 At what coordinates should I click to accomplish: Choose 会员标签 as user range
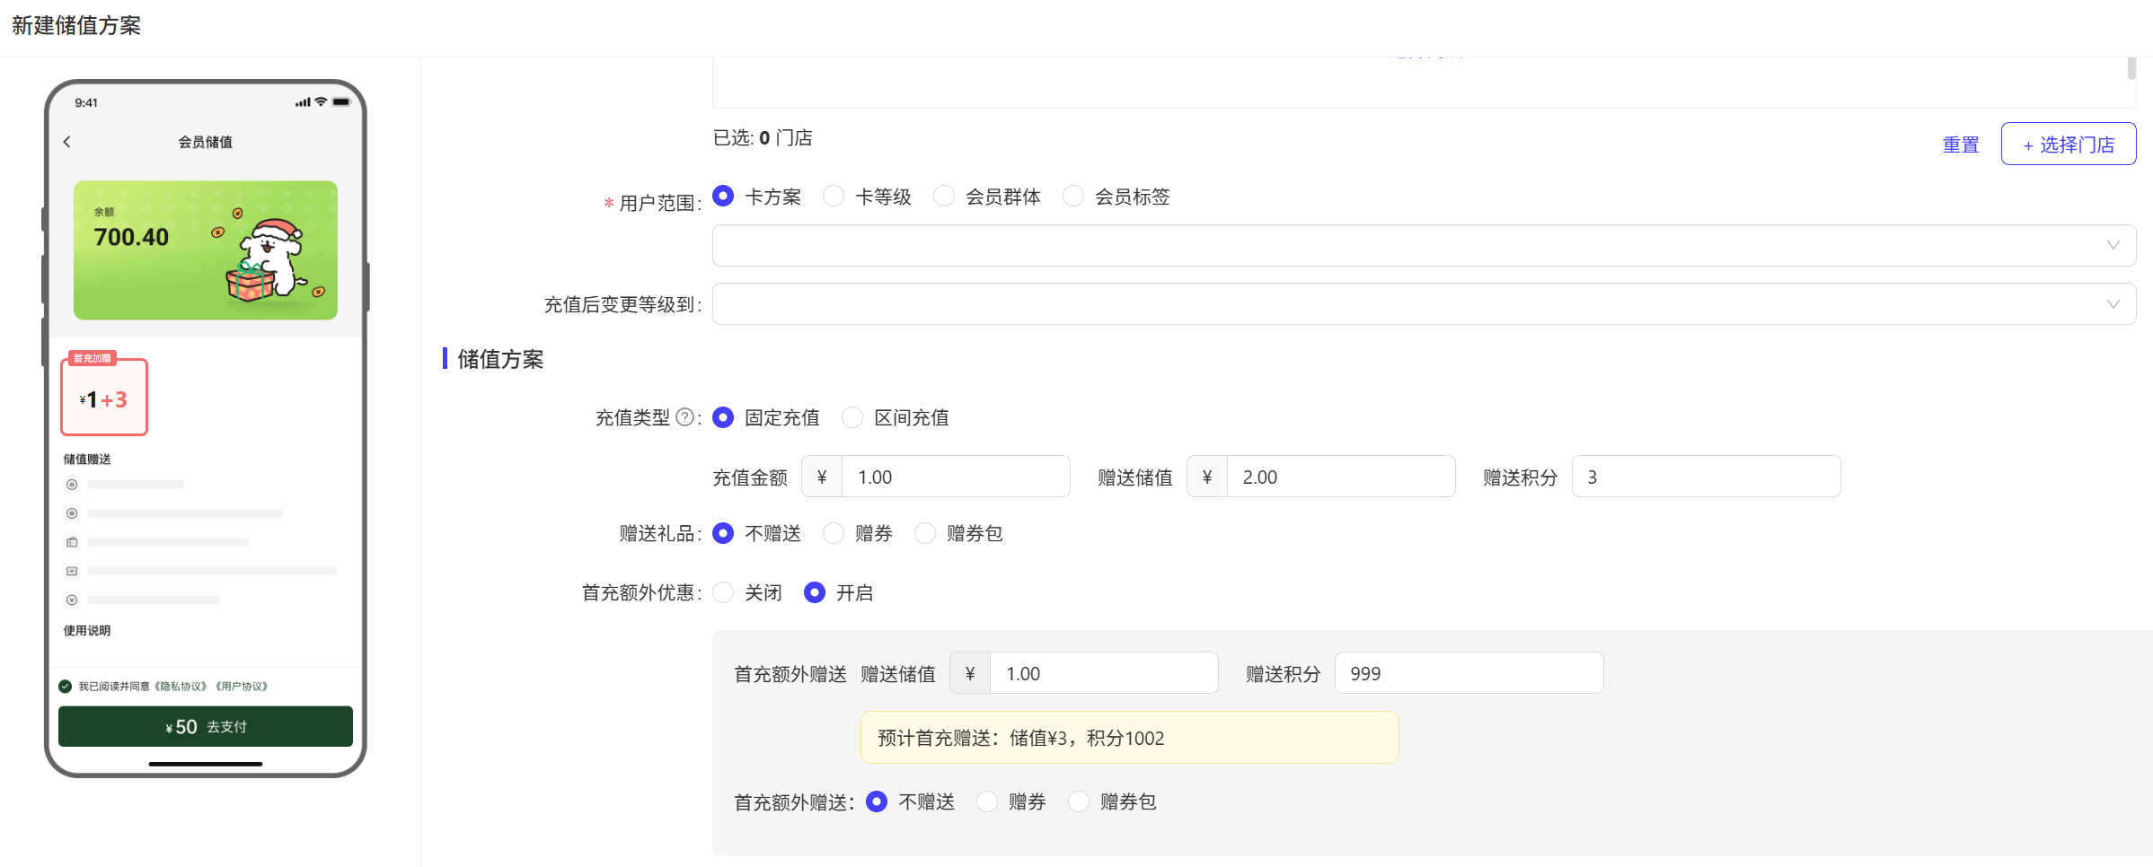point(1073,197)
